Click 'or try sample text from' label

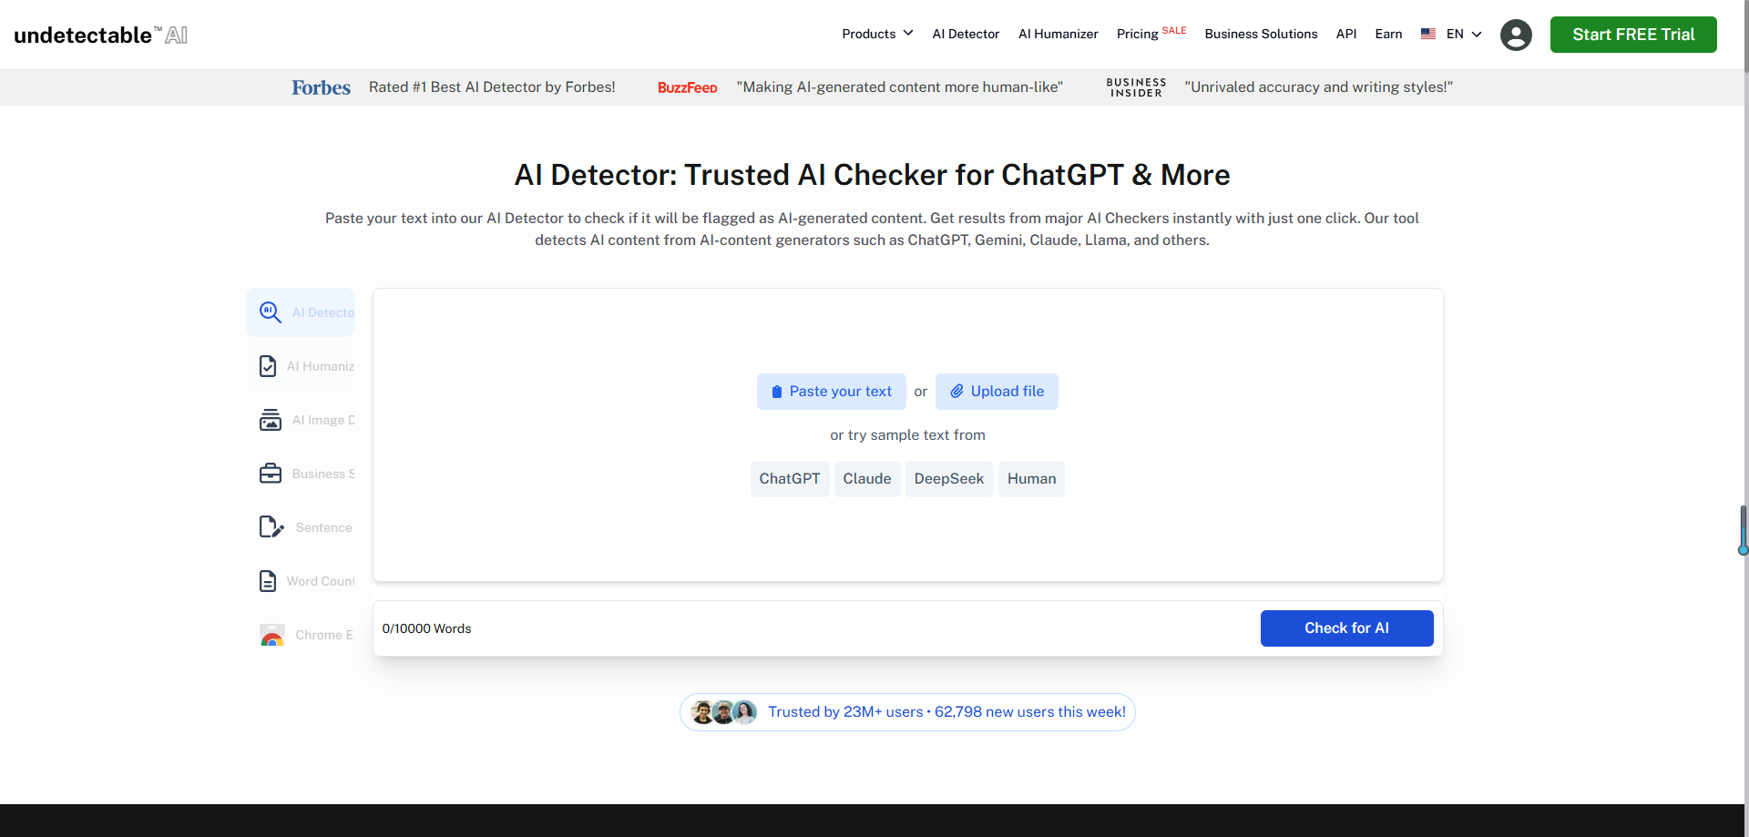pos(907,435)
